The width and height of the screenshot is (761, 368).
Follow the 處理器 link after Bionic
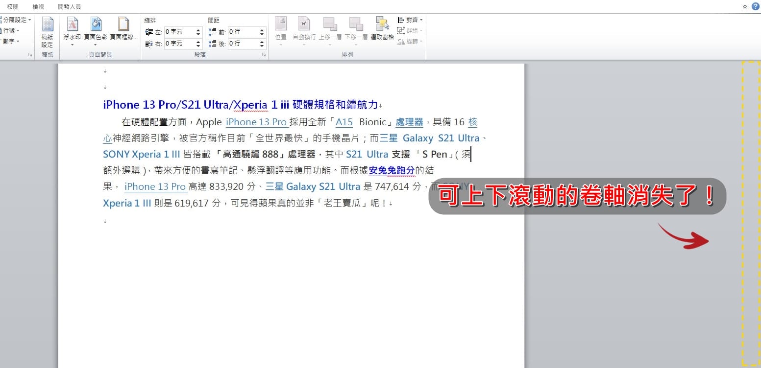[409, 122]
